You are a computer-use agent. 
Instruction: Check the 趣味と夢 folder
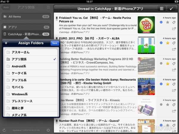coord(31,108)
